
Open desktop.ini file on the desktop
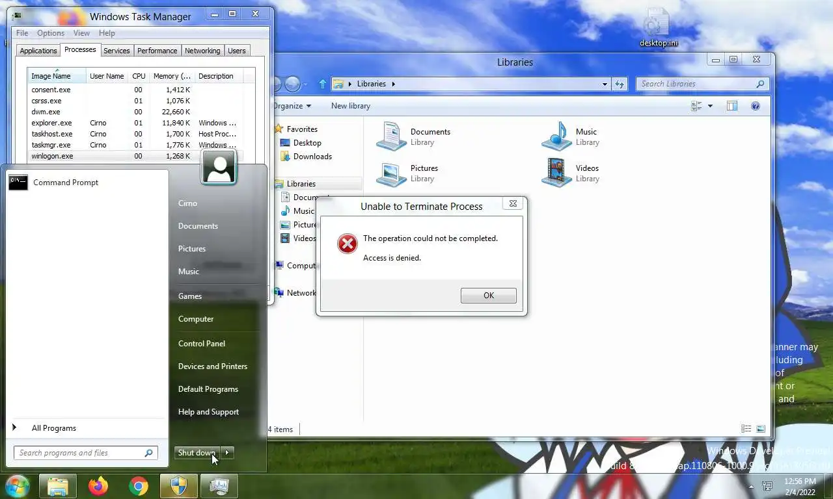(x=658, y=28)
